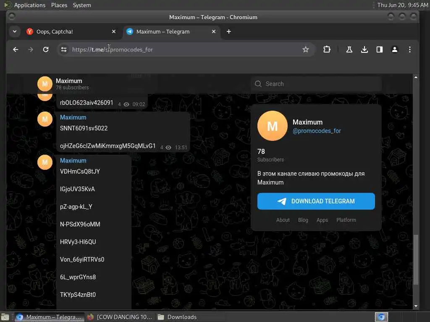This screenshot has height=322, width=430.
Task: Select the code VDHmCsQ8tJY
Action: (80, 171)
